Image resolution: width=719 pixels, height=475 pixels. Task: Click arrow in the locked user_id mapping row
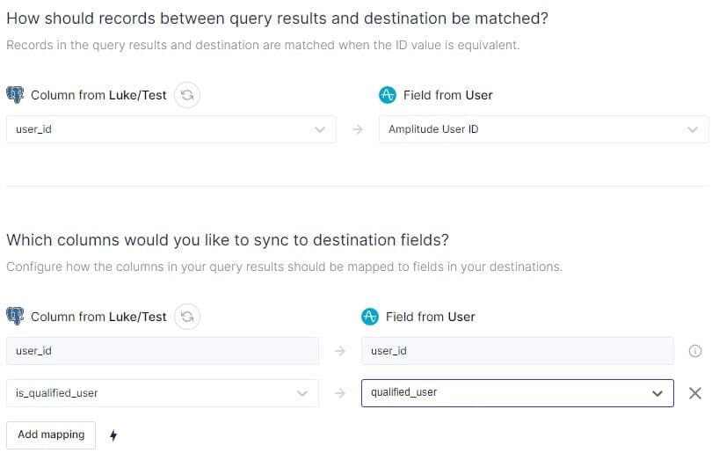(x=340, y=351)
